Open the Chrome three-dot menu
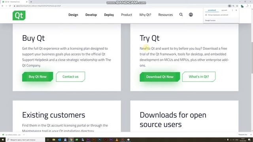This screenshot has height=142, width=253. pos(251,6)
